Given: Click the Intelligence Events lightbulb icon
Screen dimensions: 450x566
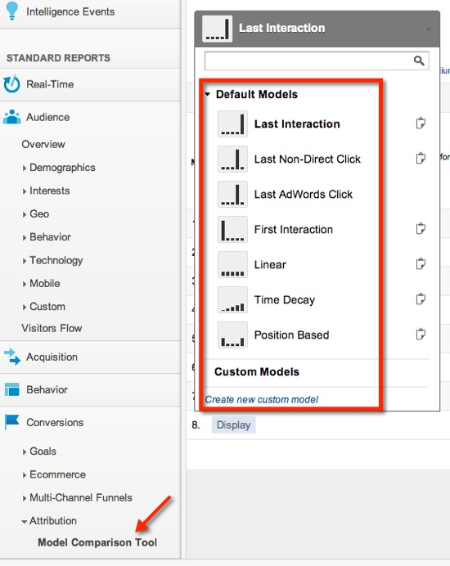Looking at the screenshot, I should pyautogui.click(x=12, y=10).
